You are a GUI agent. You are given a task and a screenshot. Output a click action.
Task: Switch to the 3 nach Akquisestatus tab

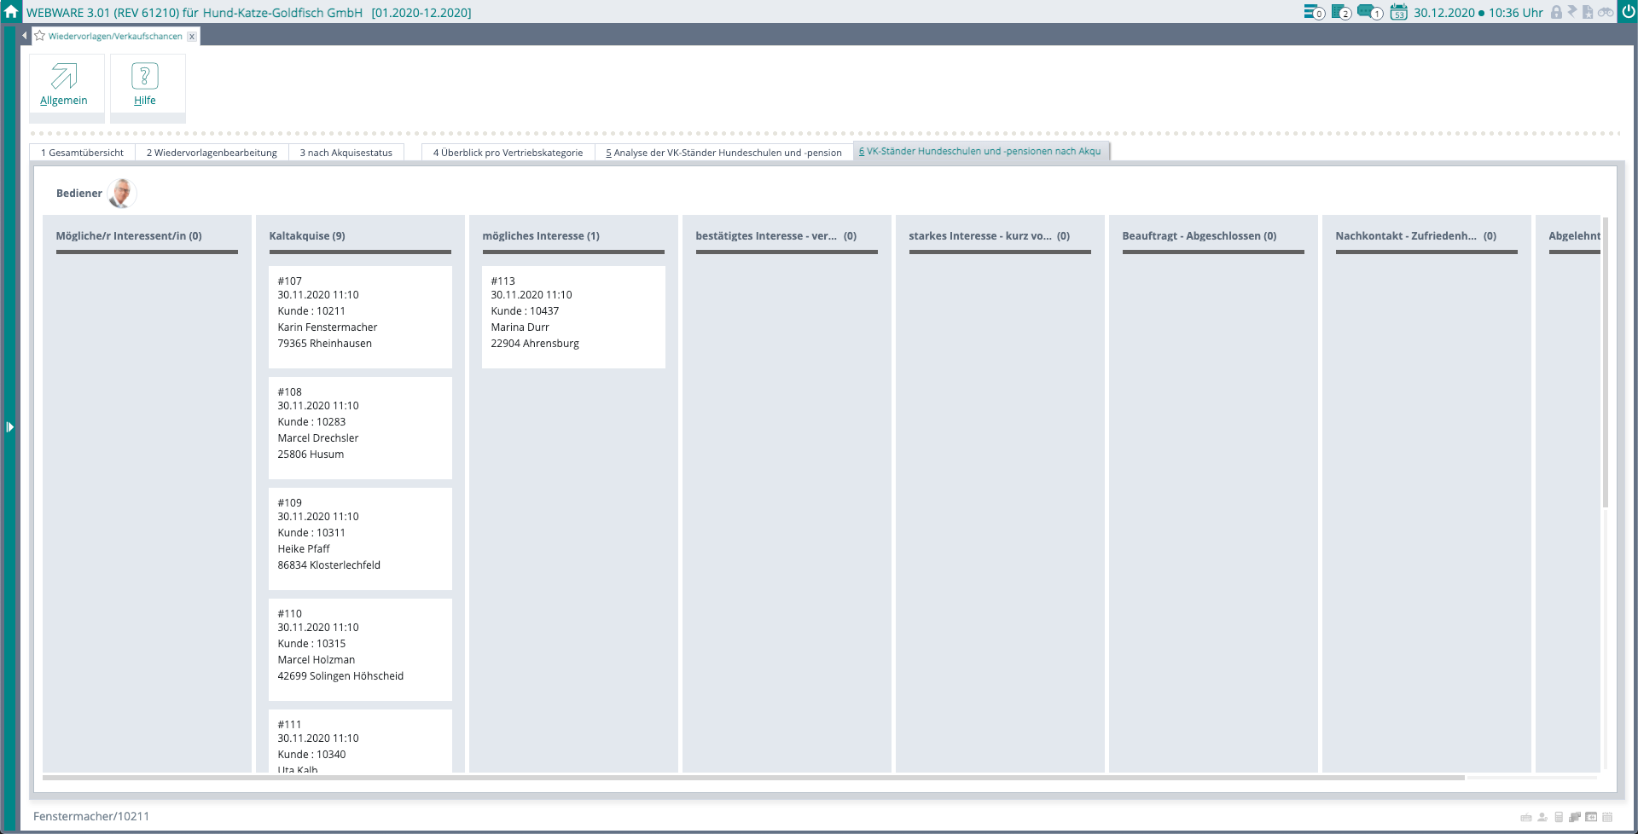(346, 153)
